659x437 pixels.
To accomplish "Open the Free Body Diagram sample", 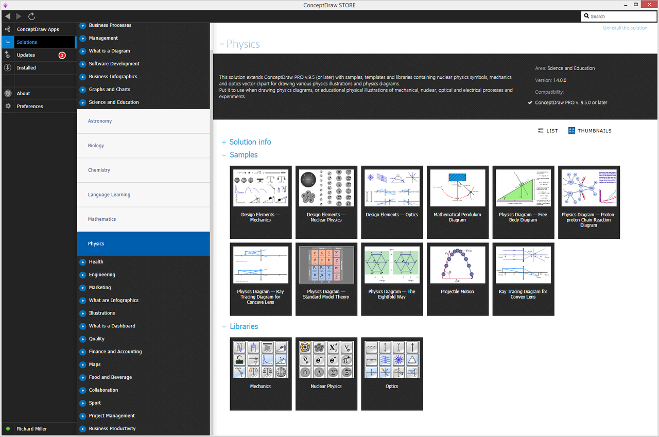I will point(523,202).
